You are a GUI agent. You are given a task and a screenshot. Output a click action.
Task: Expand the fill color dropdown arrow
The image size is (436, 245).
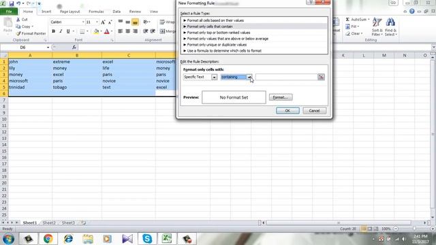[101, 31]
